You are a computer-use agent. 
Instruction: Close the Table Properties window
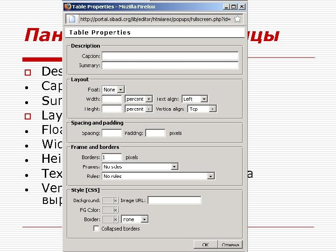[x=242, y=7]
